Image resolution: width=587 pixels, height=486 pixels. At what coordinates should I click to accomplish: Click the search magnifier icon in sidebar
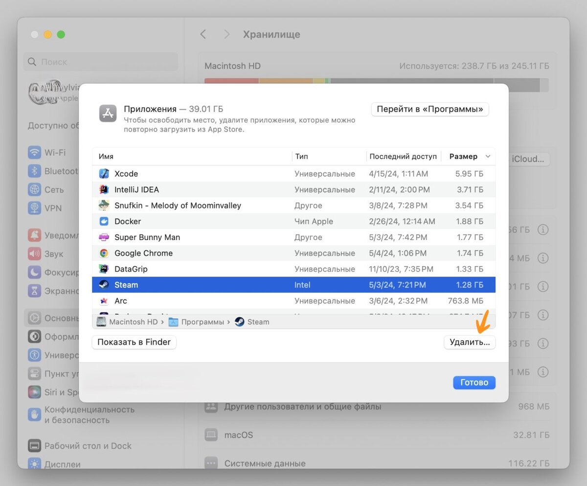(32, 62)
